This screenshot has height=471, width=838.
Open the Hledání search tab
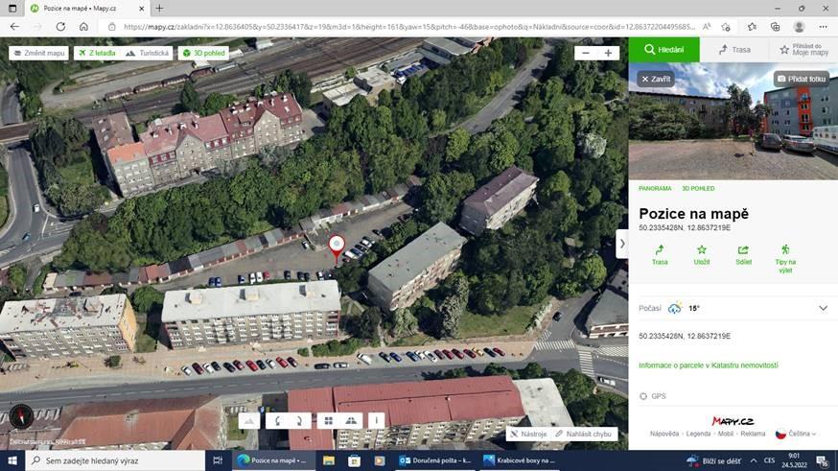point(663,49)
